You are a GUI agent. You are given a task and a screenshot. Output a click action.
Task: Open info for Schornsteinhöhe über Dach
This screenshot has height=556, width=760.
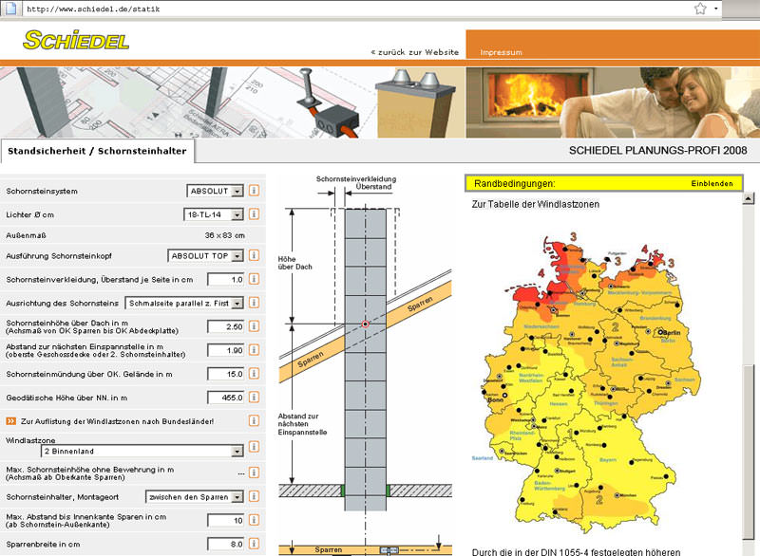click(x=254, y=326)
